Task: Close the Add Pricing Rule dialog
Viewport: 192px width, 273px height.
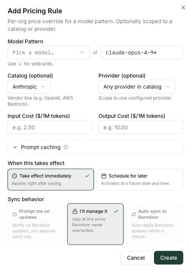Action: tap(183, 8)
